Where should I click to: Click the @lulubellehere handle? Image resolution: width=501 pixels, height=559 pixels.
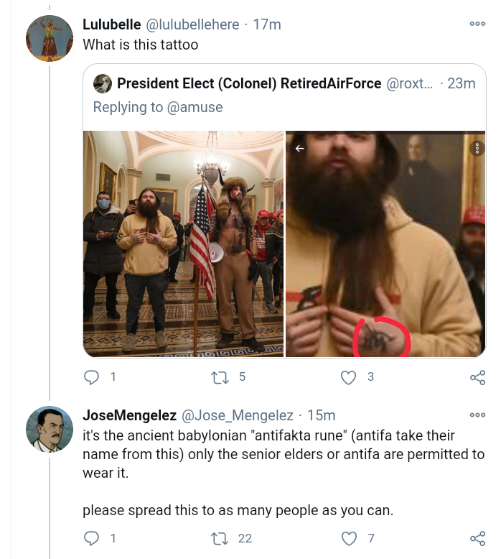click(x=192, y=24)
